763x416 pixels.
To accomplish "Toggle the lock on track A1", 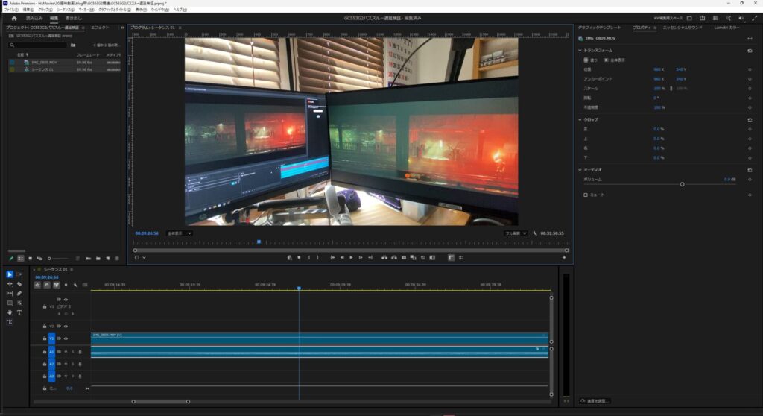I will click(x=44, y=351).
